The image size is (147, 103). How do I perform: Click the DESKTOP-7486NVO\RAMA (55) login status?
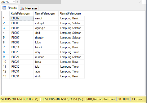coord(62,99)
